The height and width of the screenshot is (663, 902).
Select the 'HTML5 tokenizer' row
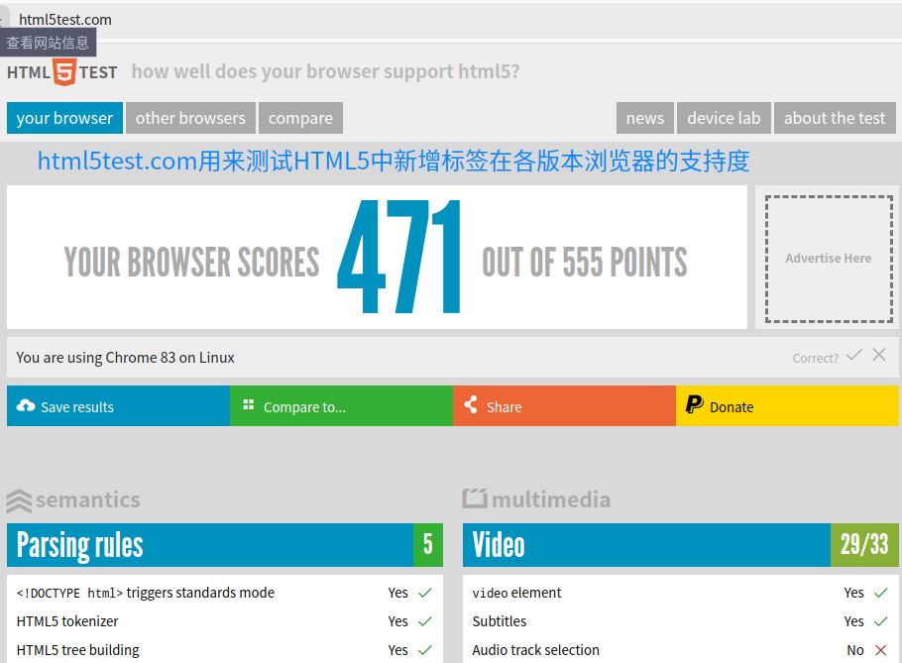[225, 621]
